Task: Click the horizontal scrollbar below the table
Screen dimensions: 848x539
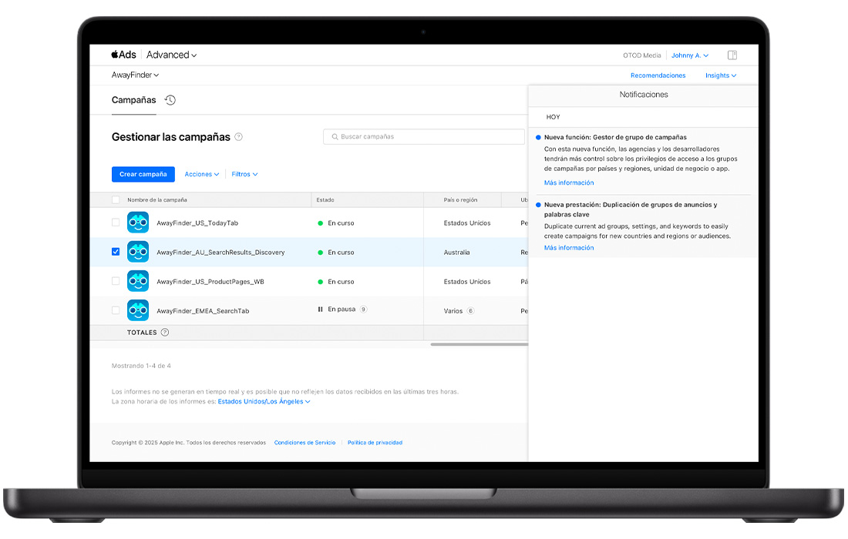Action: click(x=478, y=344)
